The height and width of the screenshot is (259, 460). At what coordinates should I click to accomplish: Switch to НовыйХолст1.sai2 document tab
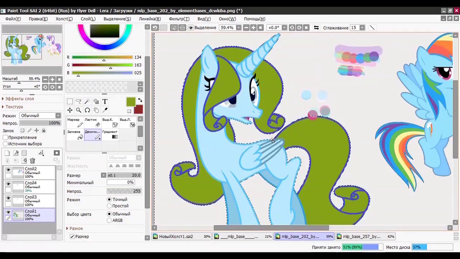tap(181, 236)
